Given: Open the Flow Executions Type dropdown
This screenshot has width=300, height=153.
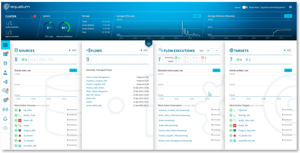Looking at the screenshot, I should pyautogui.click(x=213, y=50).
